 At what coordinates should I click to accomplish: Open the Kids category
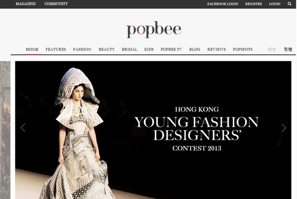click(x=149, y=49)
